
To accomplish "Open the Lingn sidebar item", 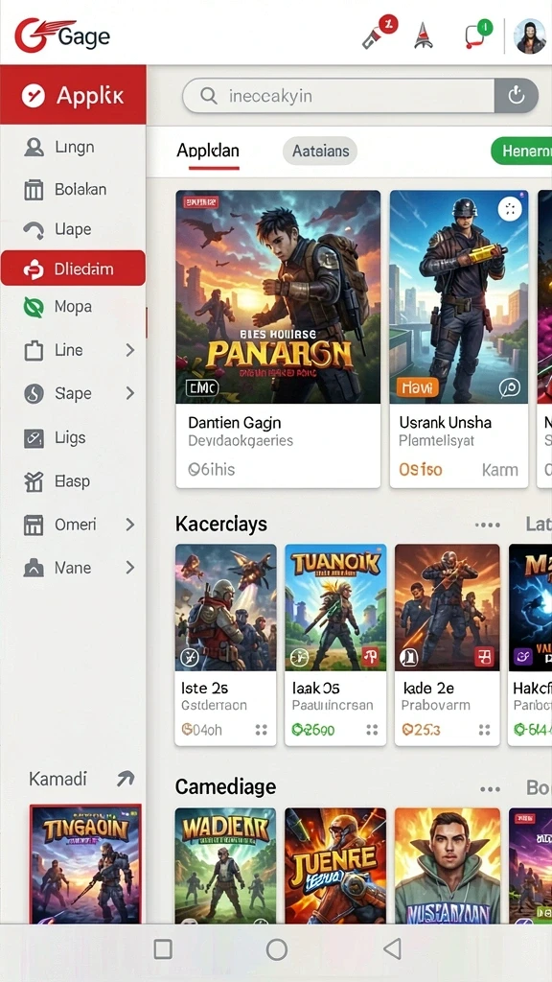I will pyautogui.click(x=73, y=147).
